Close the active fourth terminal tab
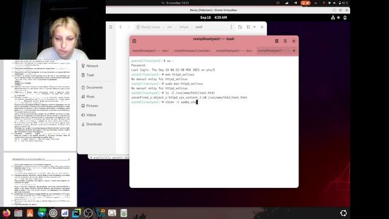This screenshot has width=389, height=219. click(294, 50)
